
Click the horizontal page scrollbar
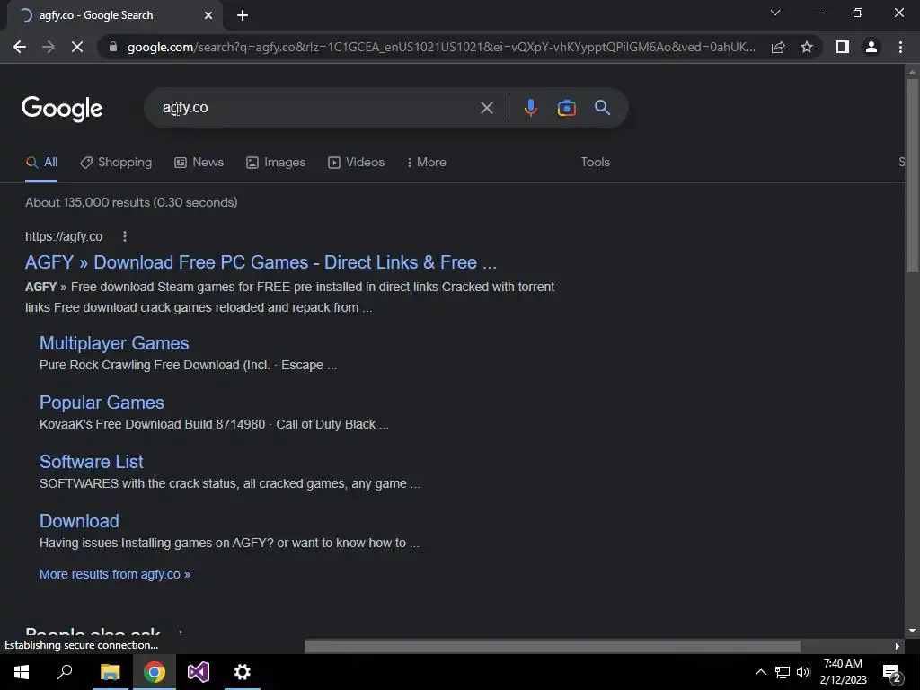tap(553, 646)
